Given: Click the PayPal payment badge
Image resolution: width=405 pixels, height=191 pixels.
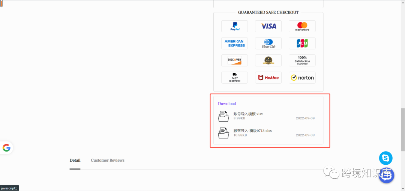Looking at the screenshot, I should (234, 26).
